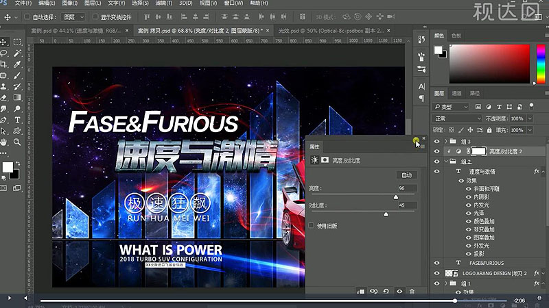
Task: Hide the 亮度/对比度 2 adjustment layer
Action: click(x=436, y=151)
